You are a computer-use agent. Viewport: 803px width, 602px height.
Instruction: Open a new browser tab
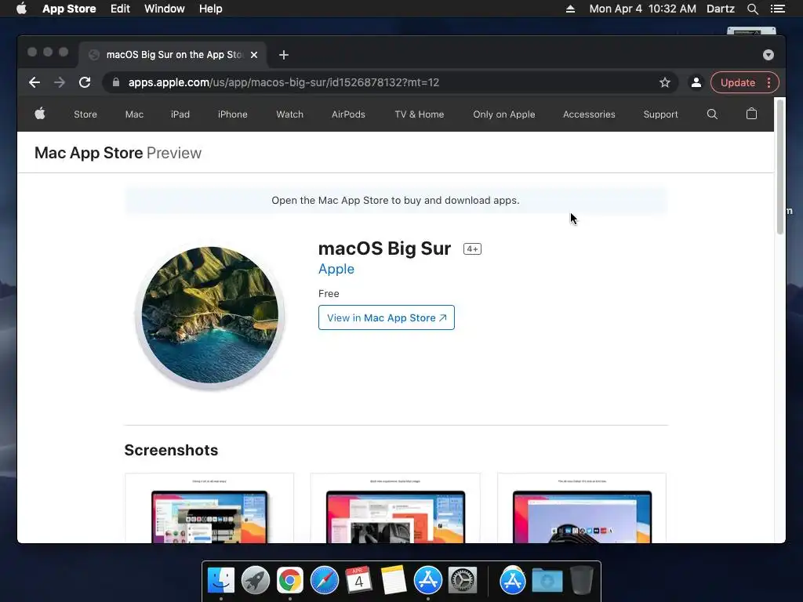(x=284, y=55)
